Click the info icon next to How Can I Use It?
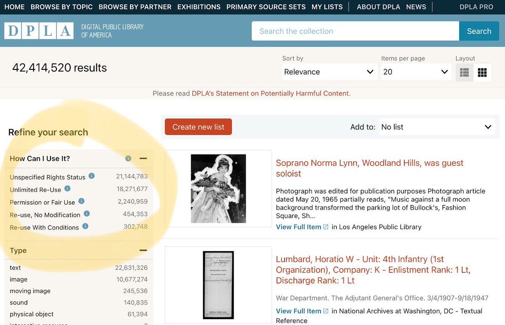The height and width of the screenshot is (325, 505). [128, 159]
